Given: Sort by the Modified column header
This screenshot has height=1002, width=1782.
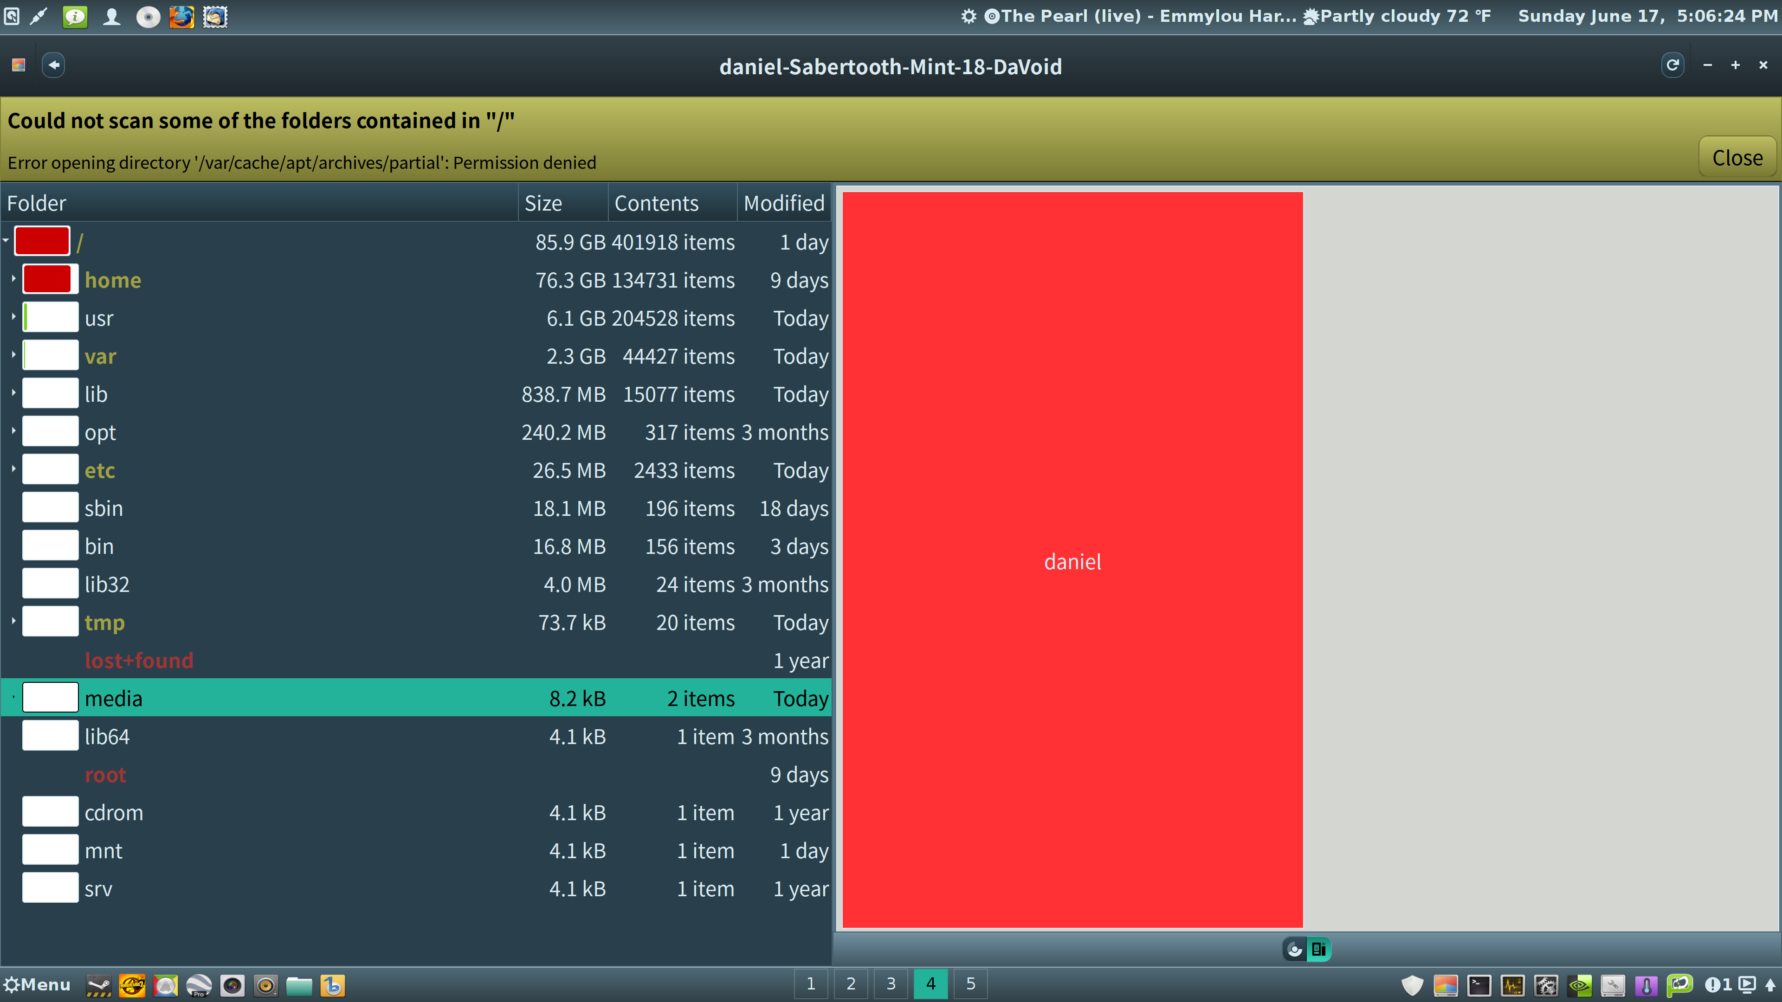Looking at the screenshot, I should tap(784, 203).
